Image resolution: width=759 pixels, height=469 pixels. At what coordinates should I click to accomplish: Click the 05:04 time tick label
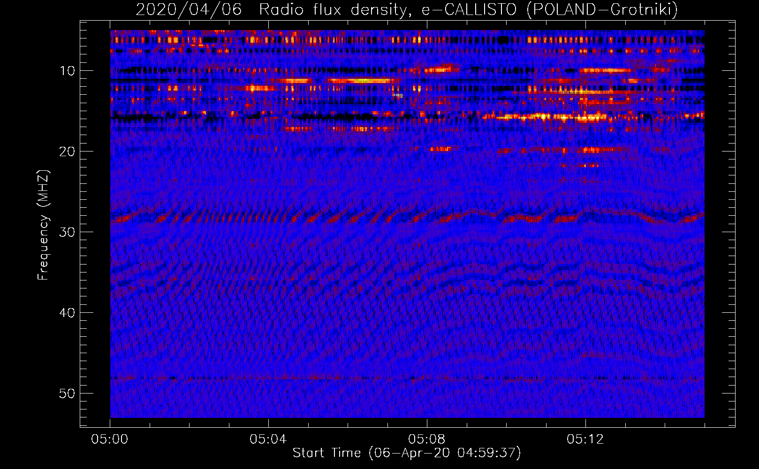pyautogui.click(x=268, y=439)
